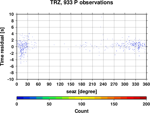This screenshot has height=113, width=150.
Task: Click the dark red end of colorbar
Action: point(143,98)
